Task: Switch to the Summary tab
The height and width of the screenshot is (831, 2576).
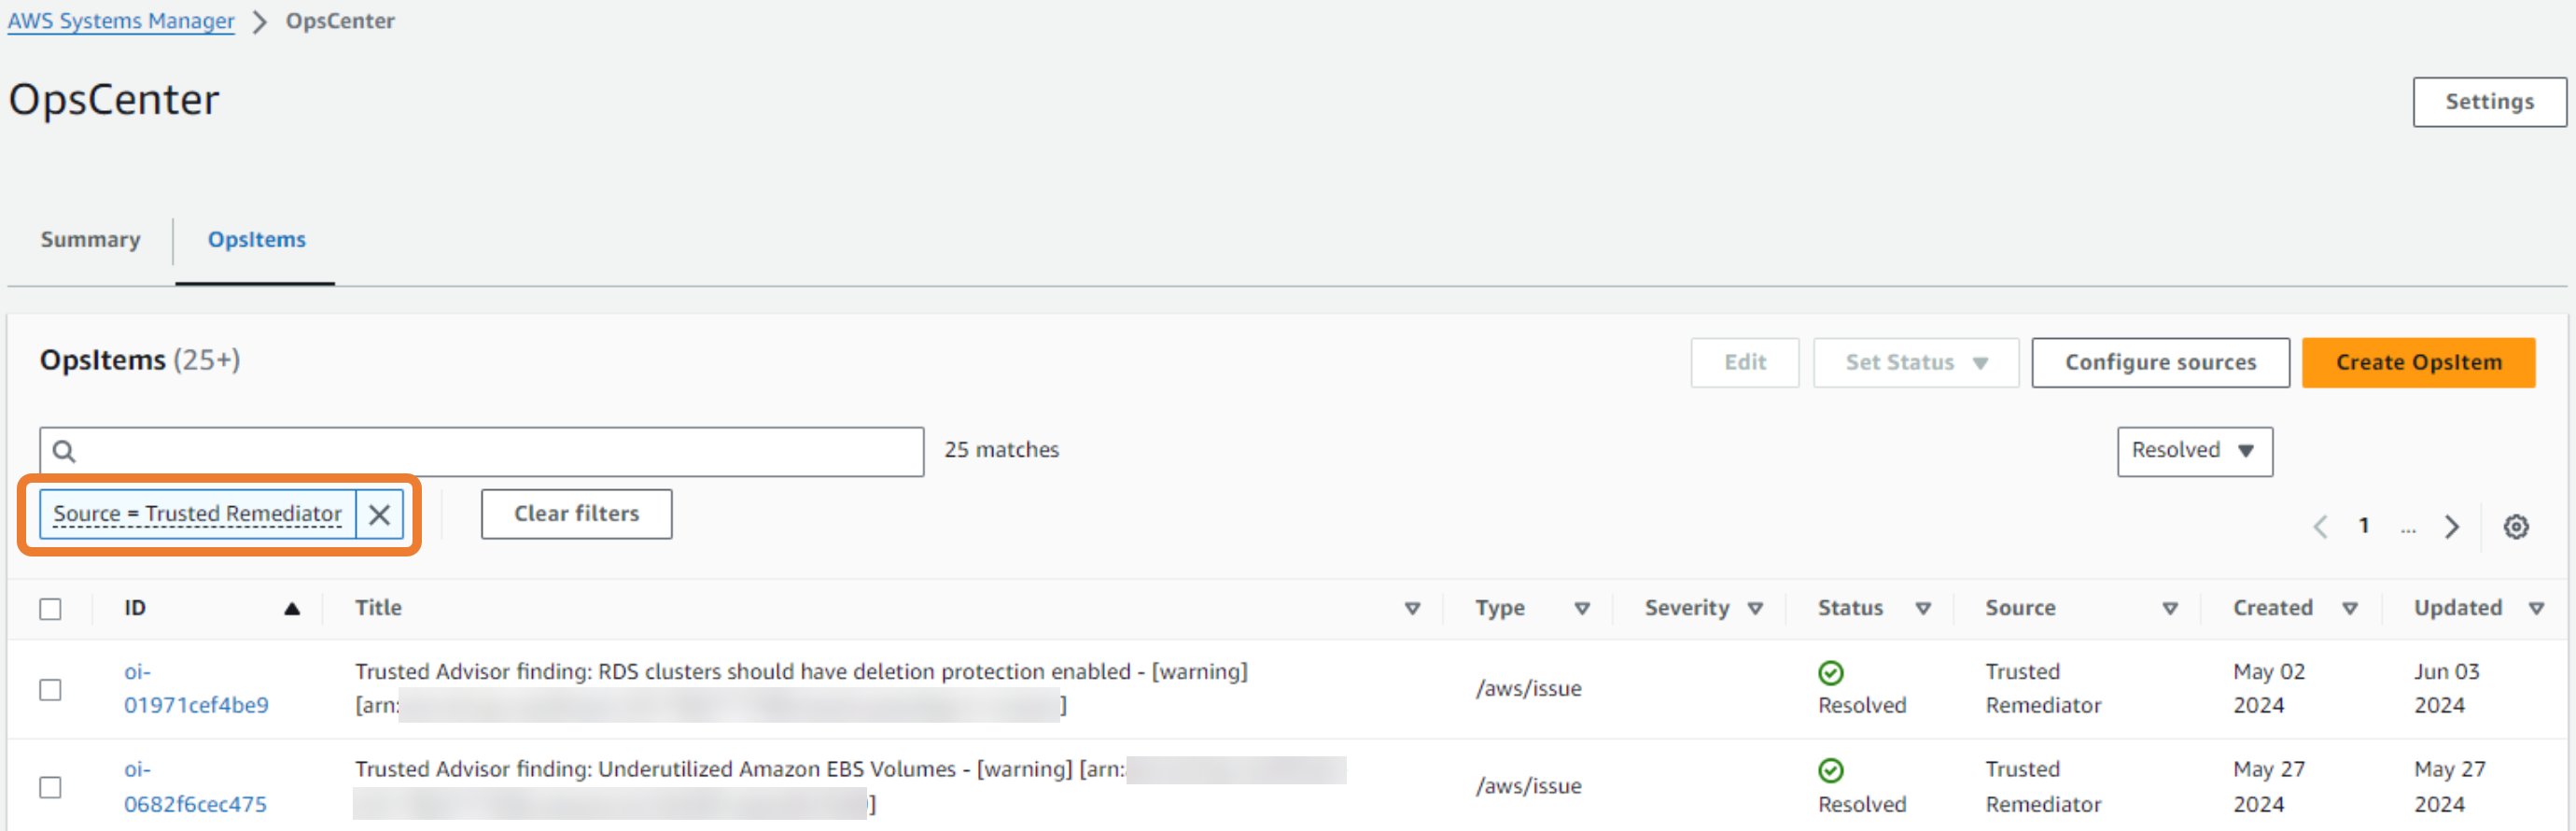Action: tap(90, 240)
